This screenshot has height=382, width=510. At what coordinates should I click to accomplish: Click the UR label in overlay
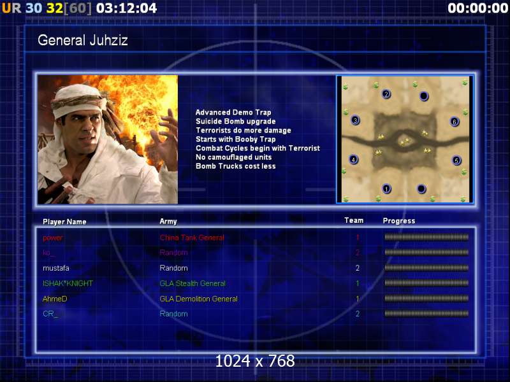coord(11,8)
